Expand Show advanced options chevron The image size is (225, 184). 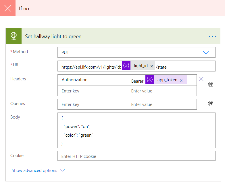pyautogui.click(x=62, y=171)
